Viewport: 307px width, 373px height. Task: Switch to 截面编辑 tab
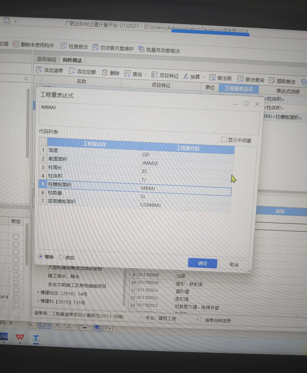pyautogui.click(x=47, y=59)
